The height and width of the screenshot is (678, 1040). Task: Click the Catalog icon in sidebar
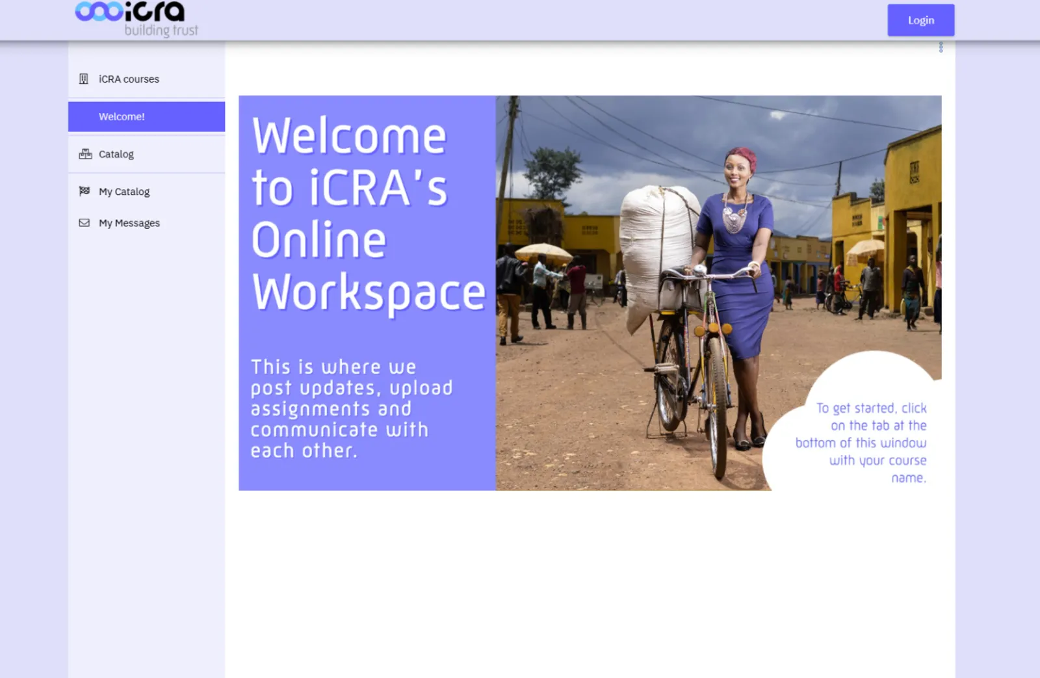85,154
